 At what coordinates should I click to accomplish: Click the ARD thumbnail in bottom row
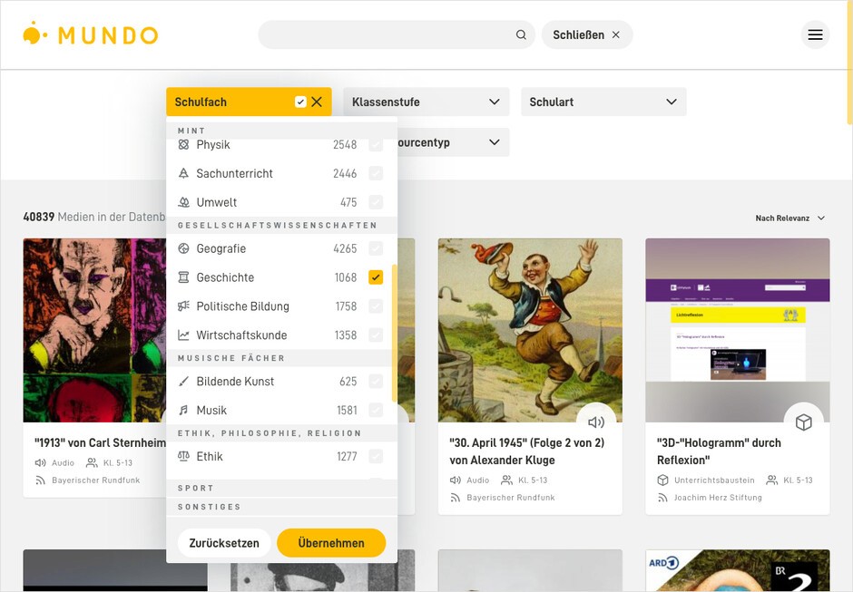pos(737,570)
